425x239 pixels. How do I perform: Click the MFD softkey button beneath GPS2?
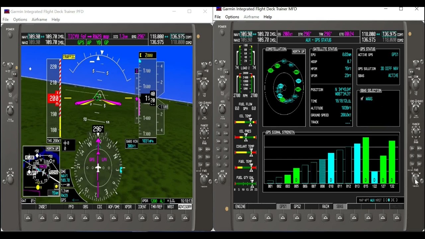tap(297, 218)
